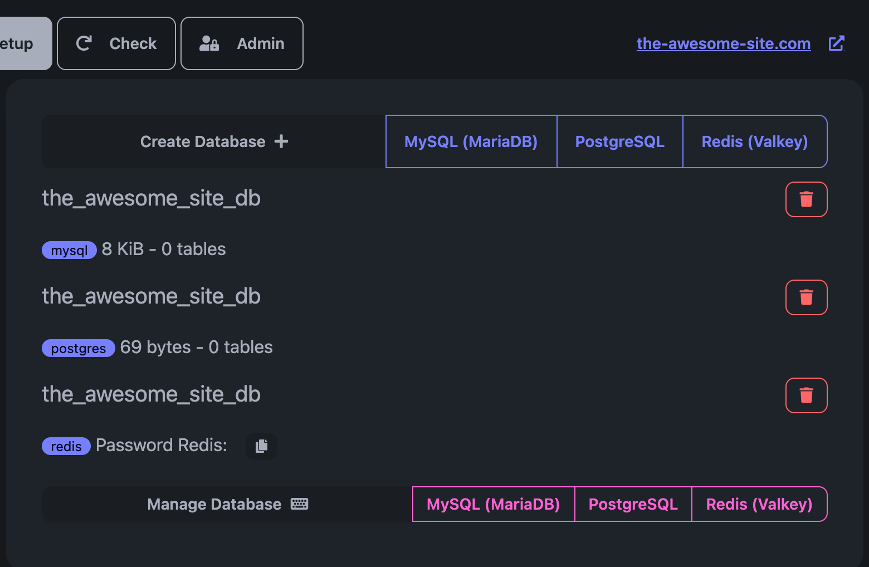Create a PostgreSQL database

(x=619, y=141)
